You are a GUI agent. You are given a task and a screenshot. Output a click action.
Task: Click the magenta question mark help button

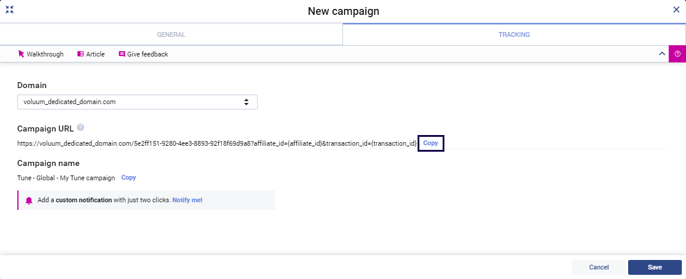678,54
